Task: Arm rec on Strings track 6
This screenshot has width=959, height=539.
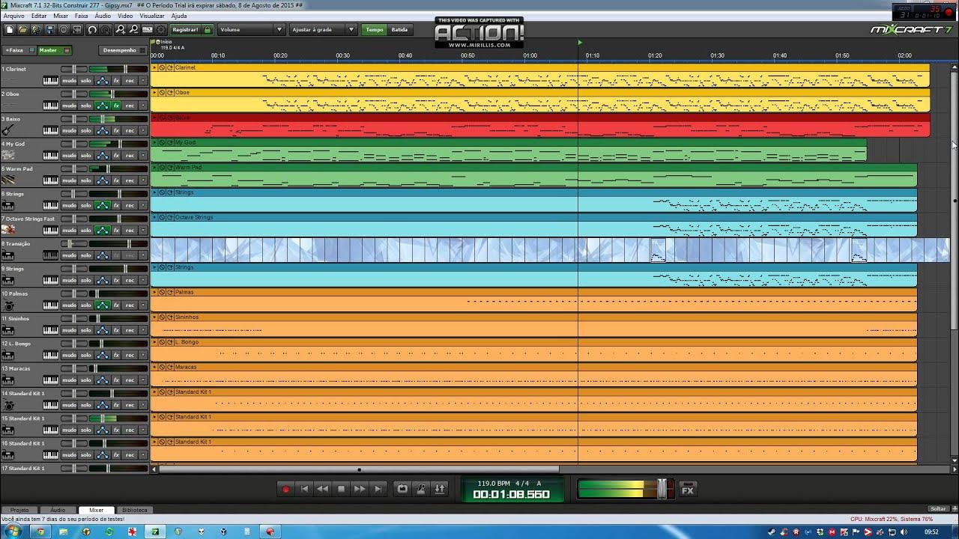Action: pos(130,205)
